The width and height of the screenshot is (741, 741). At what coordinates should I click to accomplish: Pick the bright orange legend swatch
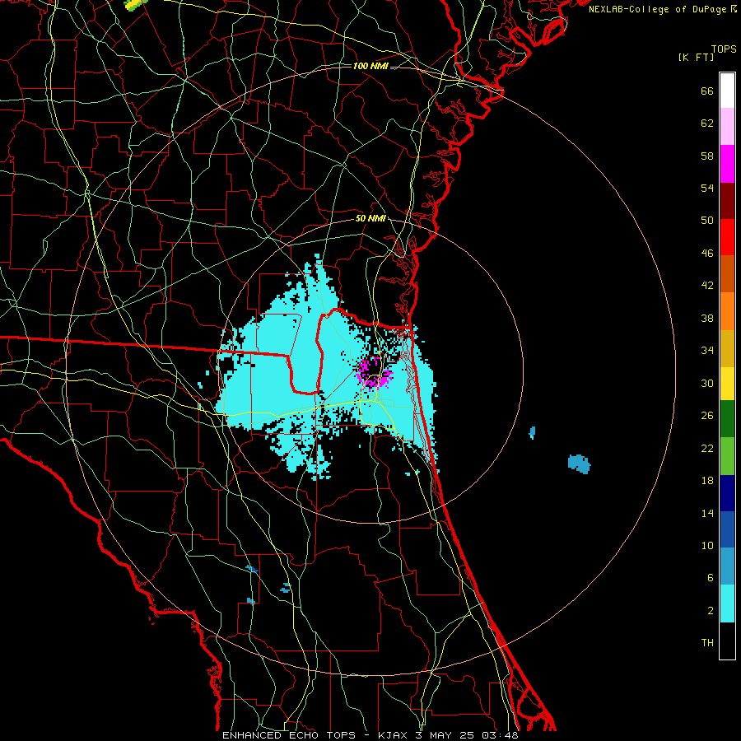(x=727, y=311)
